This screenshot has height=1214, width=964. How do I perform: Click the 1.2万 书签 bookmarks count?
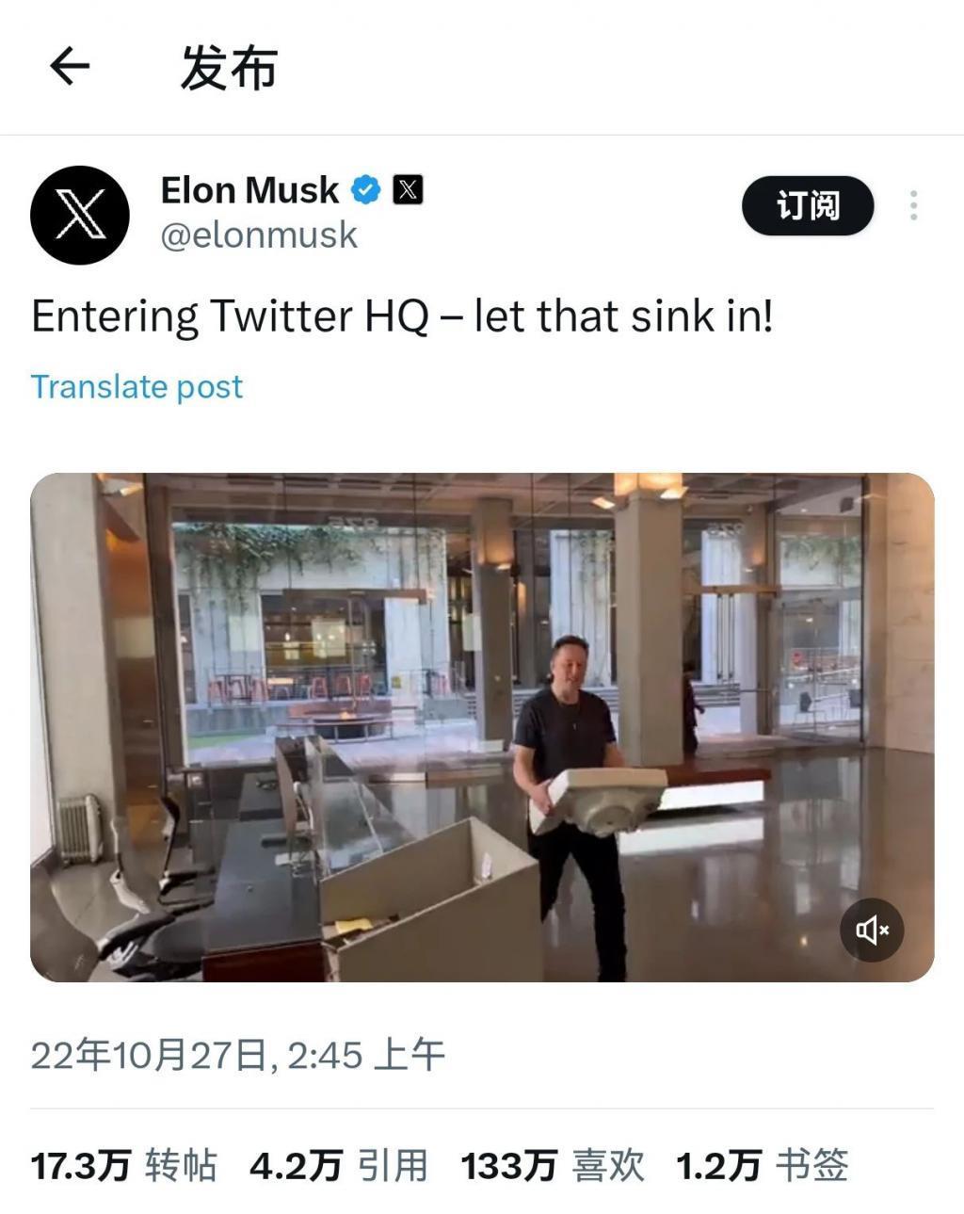pos(763,1166)
